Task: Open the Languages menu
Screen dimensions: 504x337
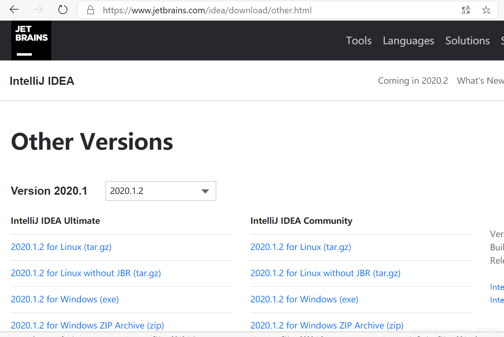Action: tap(409, 41)
